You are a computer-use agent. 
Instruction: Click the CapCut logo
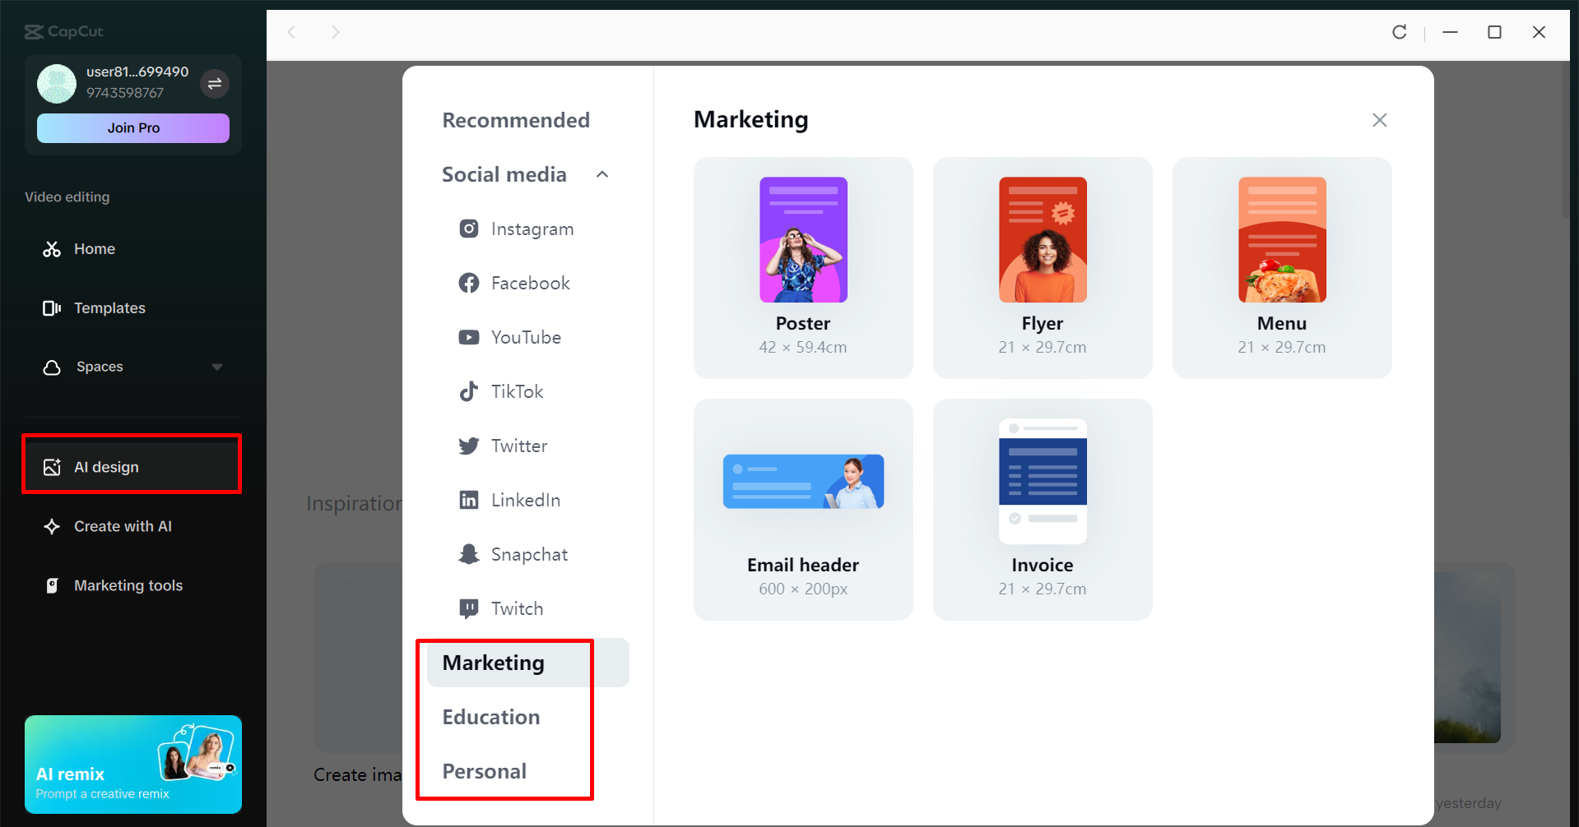64,32
